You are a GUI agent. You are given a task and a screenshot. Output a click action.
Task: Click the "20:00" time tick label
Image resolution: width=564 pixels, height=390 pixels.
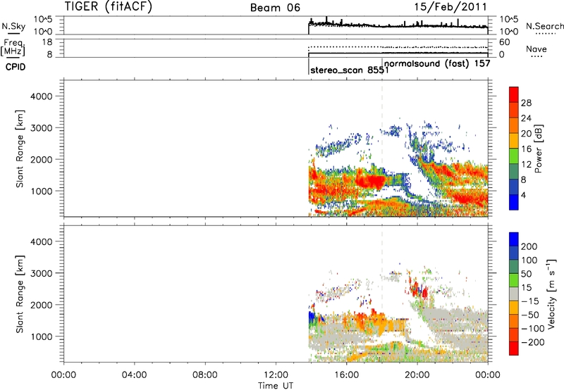(x=417, y=375)
